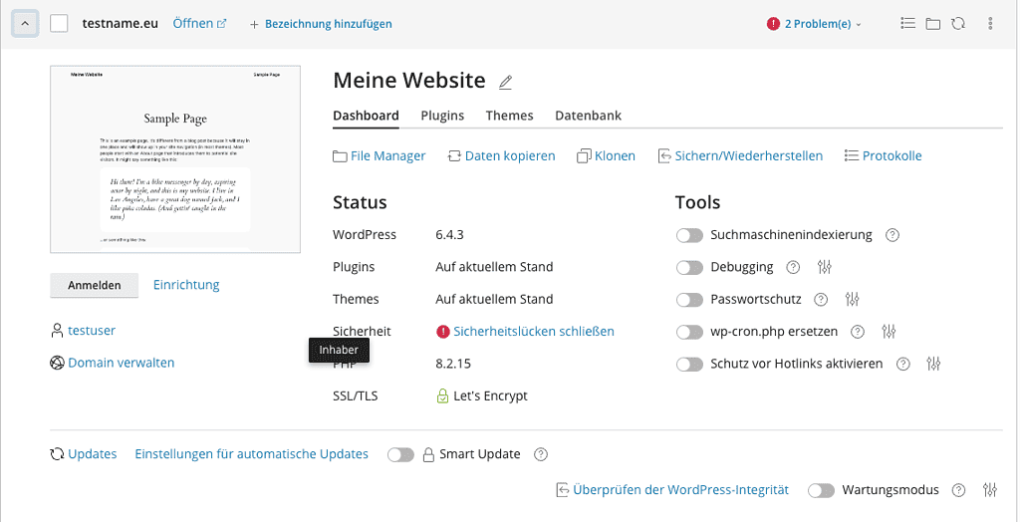Select the testname.eu checkbox
The image size is (1020, 522).
pyautogui.click(x=59, y=23)
